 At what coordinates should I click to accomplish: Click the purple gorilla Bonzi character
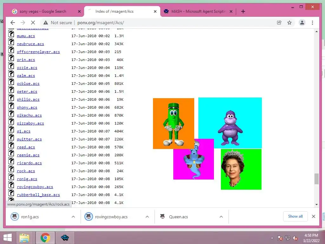click(230, 128)
